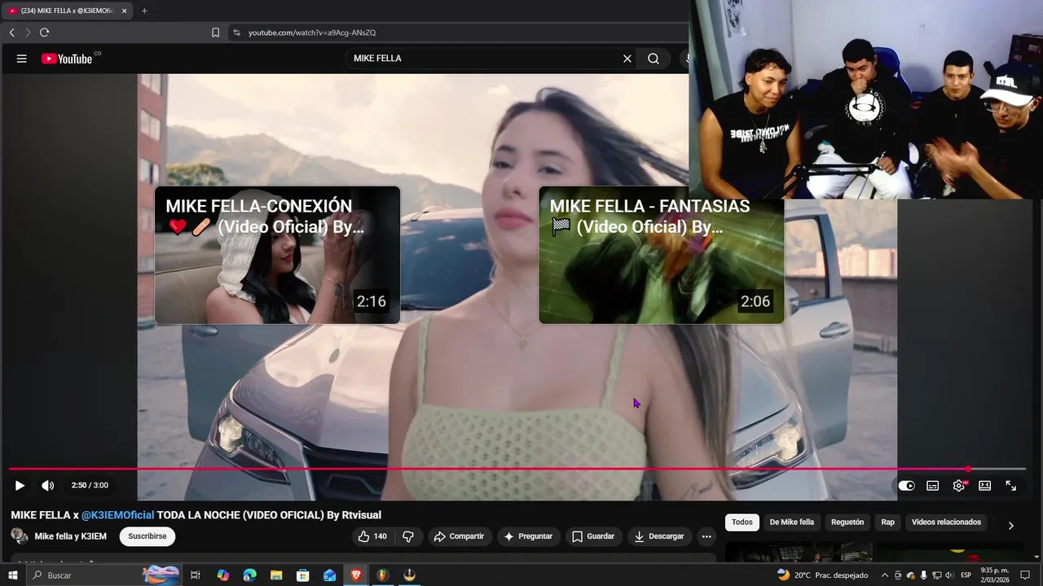Image resolution: width=1043 pixels, height=586 pixels.
Task: Bookmark the page with the bookmark icon
Action: tap(215, 33)
